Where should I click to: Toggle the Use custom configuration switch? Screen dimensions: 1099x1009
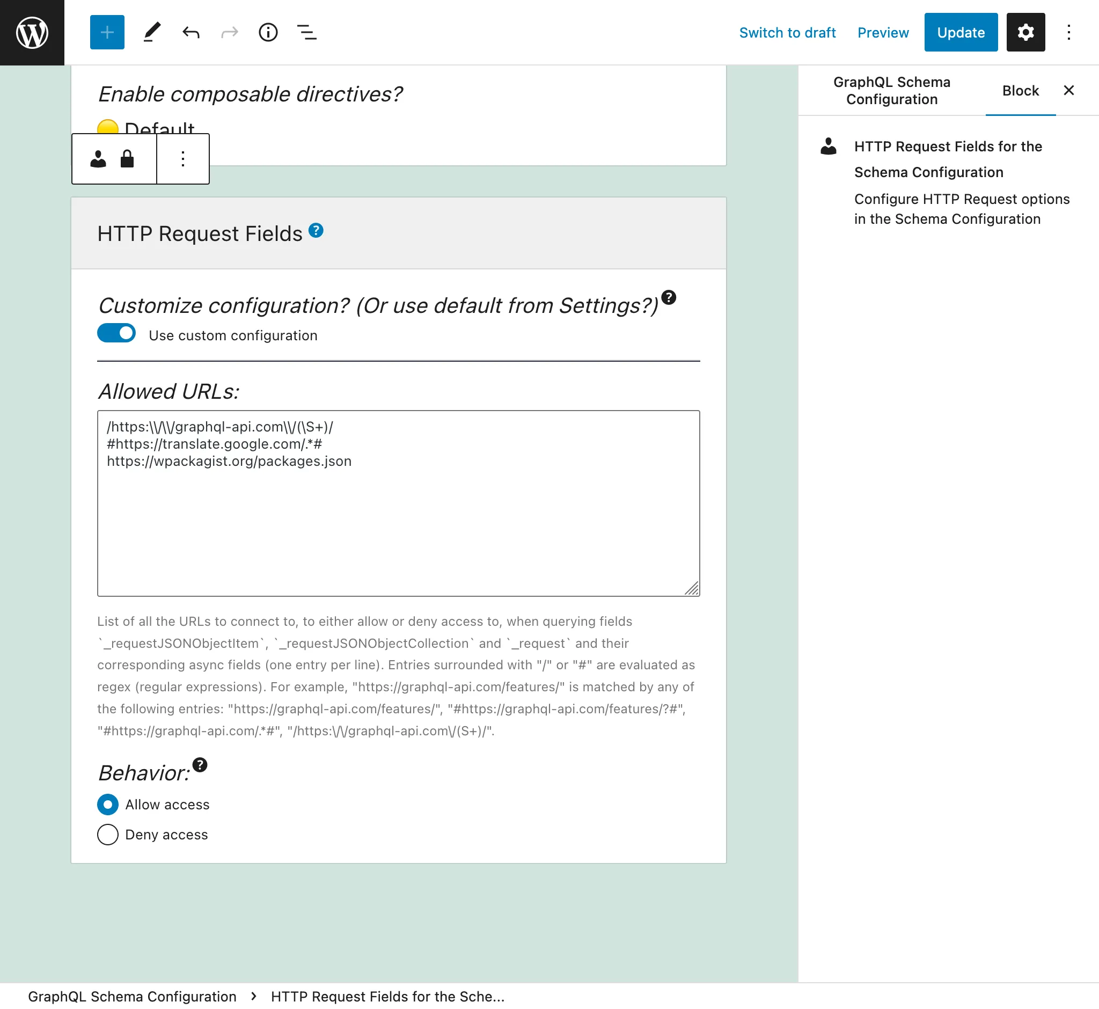click(x=116, y=334)
